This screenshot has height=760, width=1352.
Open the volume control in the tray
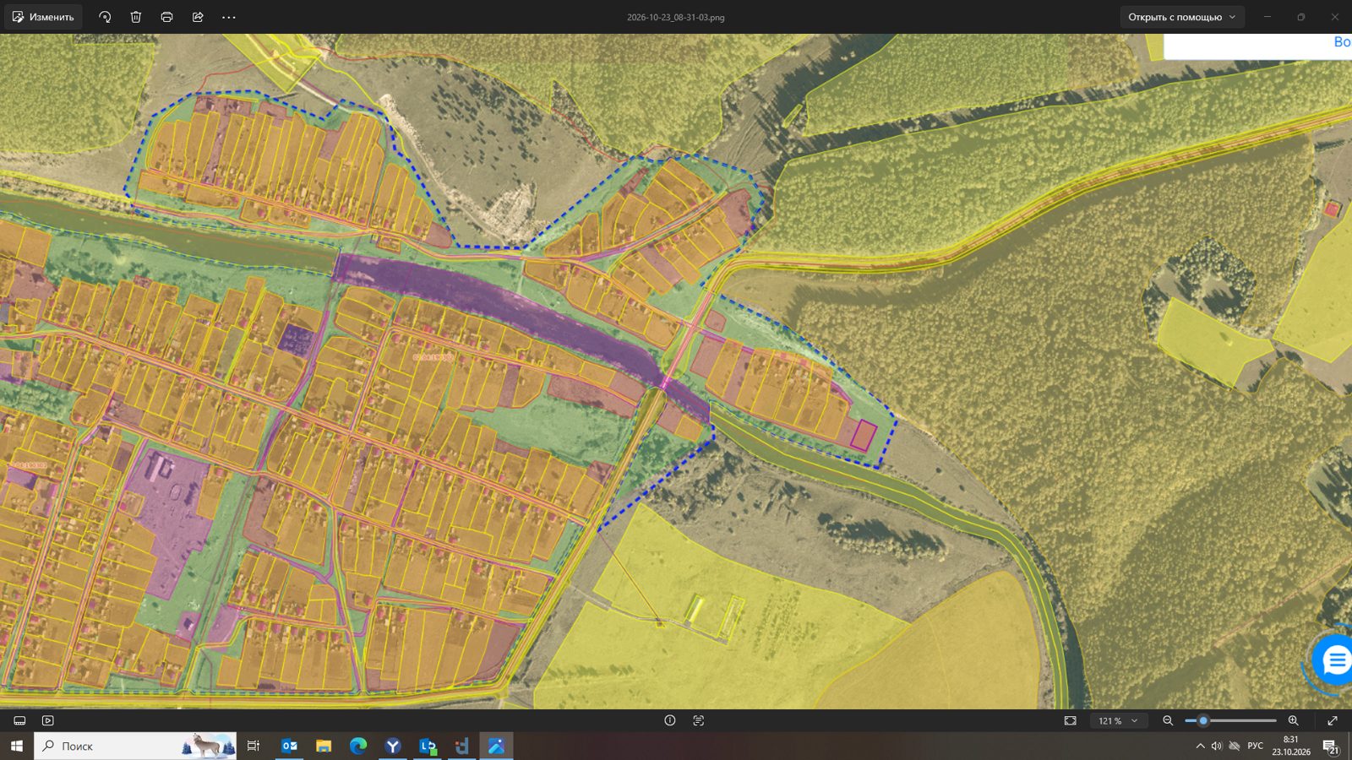1217,746
